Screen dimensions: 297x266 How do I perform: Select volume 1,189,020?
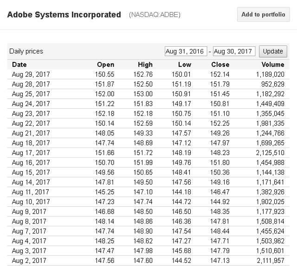[270, 74]
